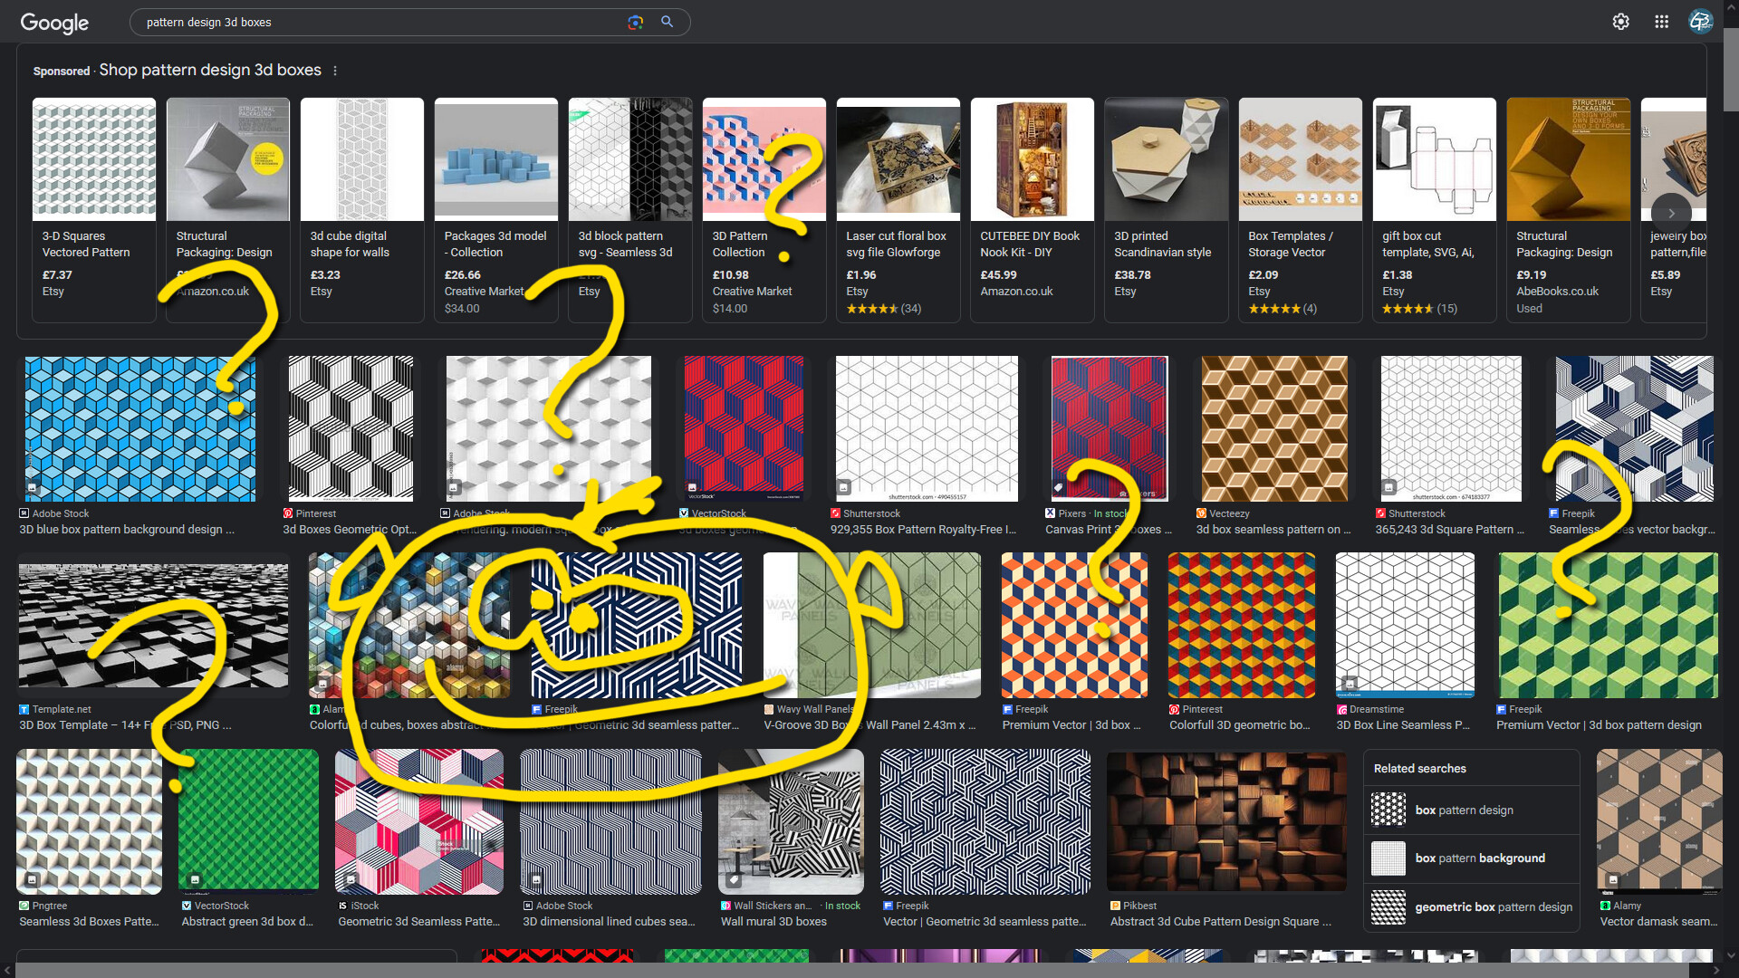This screenshot has width=1739, height=978.
Task: Open the CUTEBEE DIY Book Nook Kit product
Action: point(1032,159)
